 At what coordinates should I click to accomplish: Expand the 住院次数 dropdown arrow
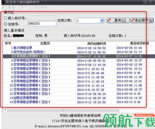pos(102,21)
